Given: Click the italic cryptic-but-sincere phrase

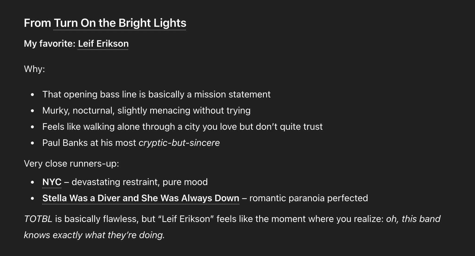Looking at the screenshot, I should coord(179,143).
